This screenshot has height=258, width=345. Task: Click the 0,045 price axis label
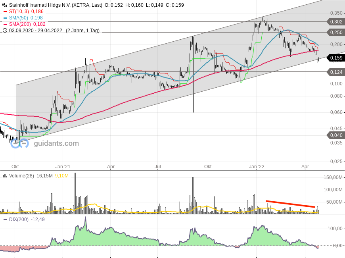(x=336, y=129)
